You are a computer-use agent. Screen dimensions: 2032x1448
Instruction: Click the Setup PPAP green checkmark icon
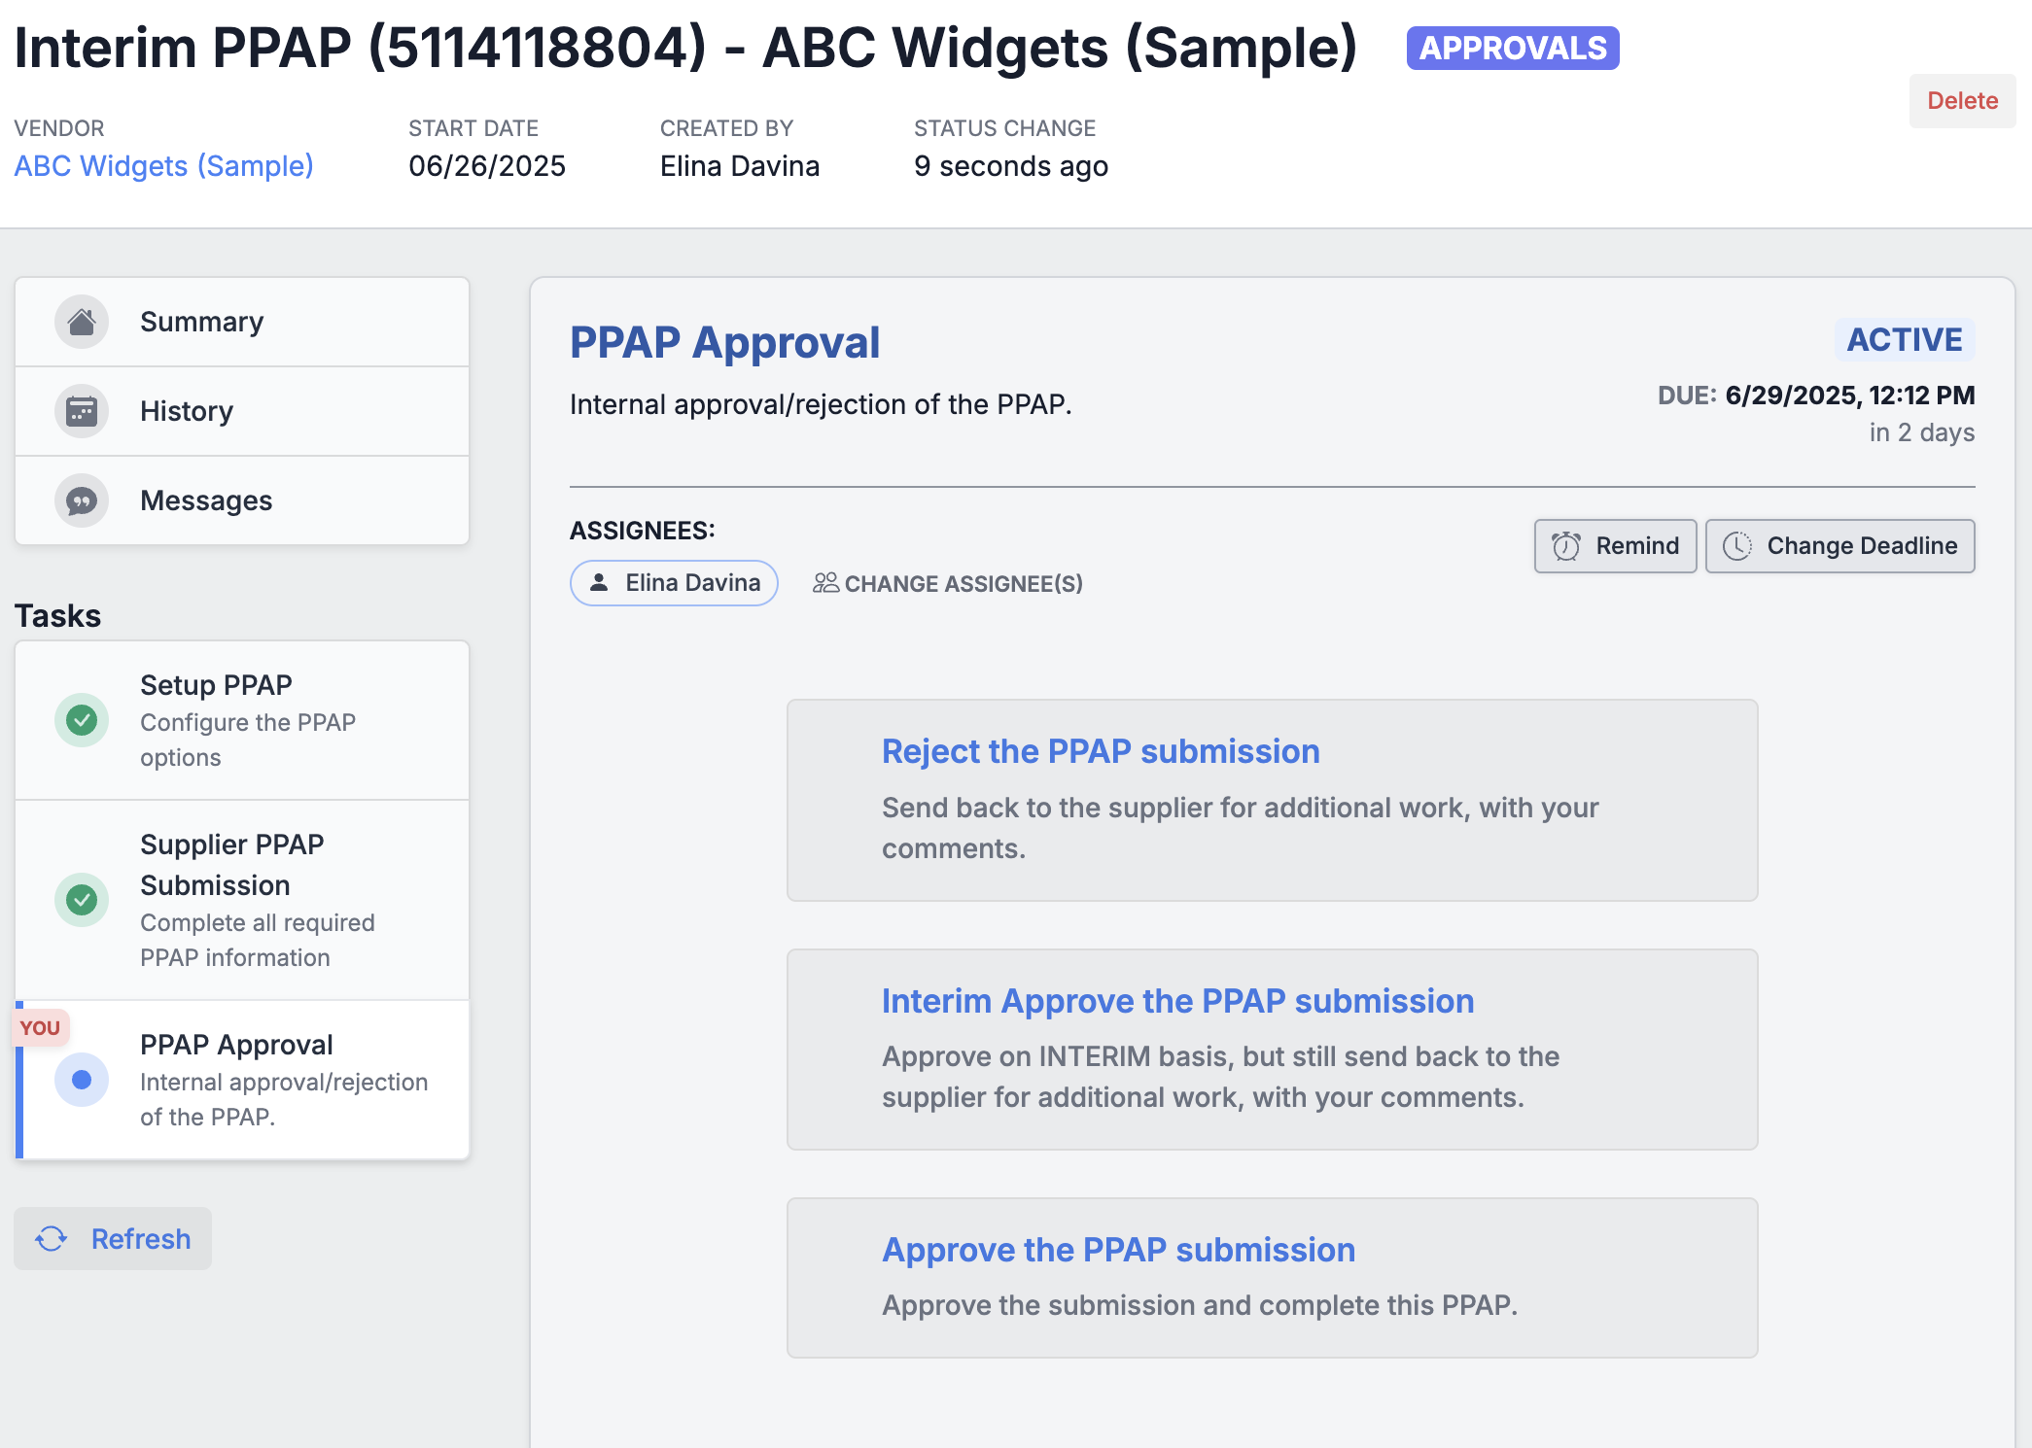click(x=82, y=720)
